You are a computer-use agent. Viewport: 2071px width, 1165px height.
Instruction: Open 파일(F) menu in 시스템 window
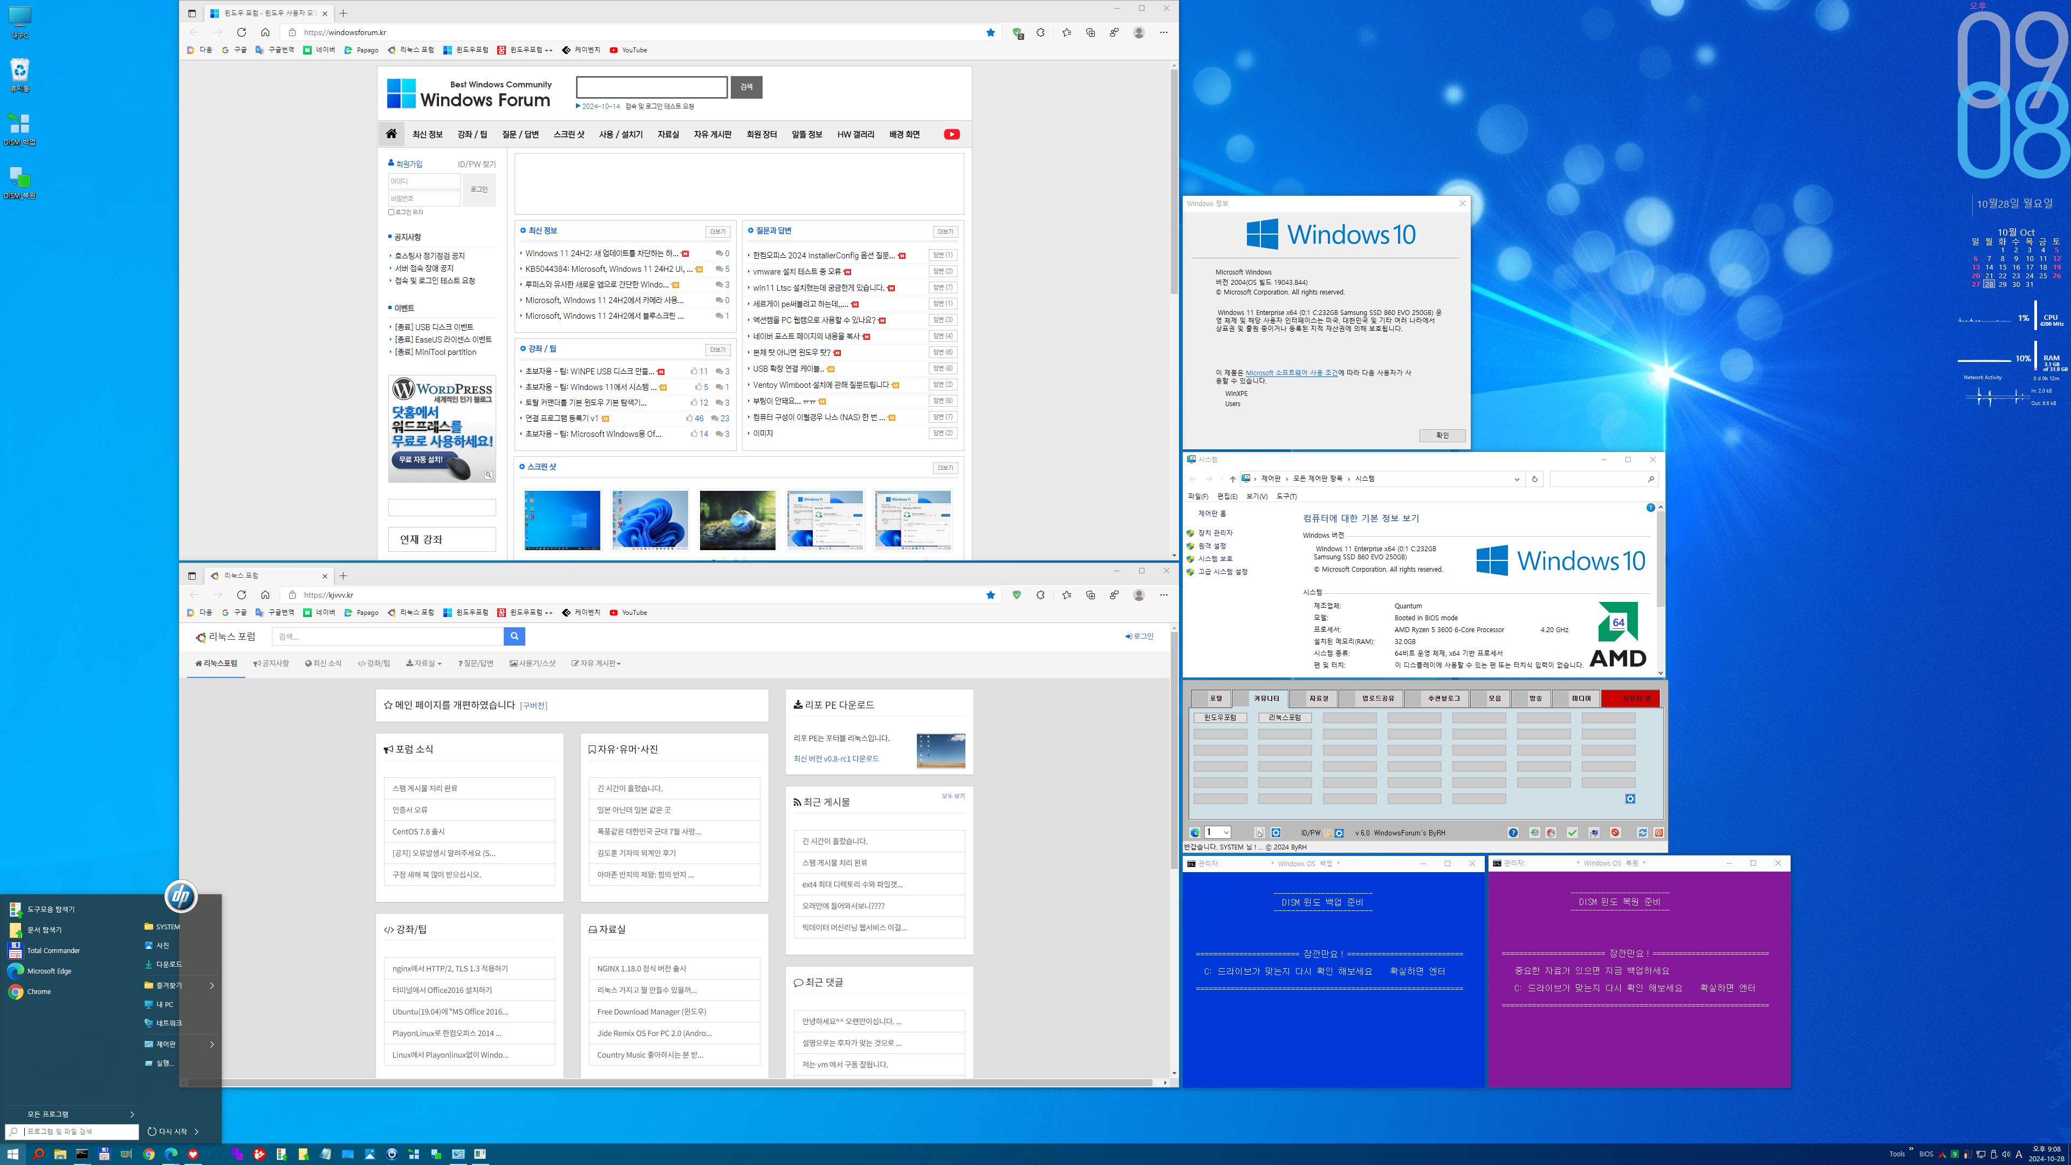click(x=1198, y=496)
